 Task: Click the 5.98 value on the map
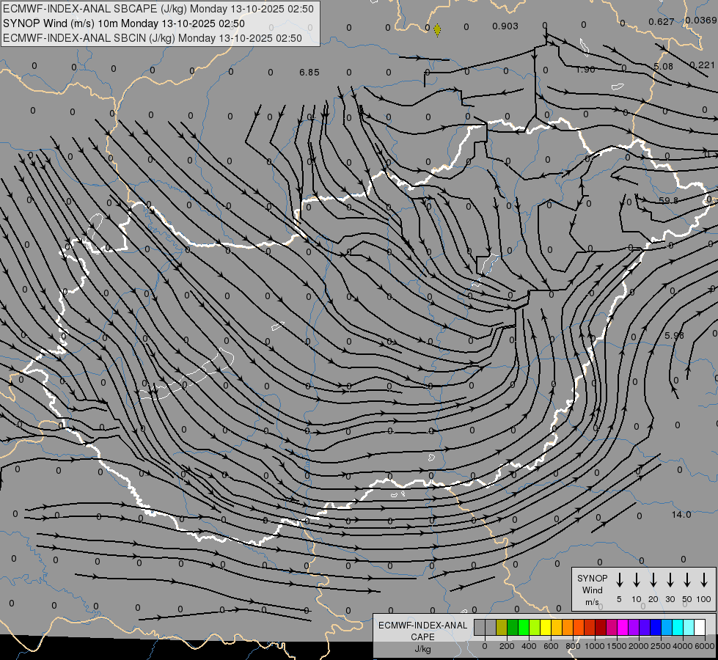coord(674,336)
